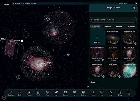The height and width of the screenshot is (101, 140).
Task: Open the Time controls
Action: coord(47,93)
